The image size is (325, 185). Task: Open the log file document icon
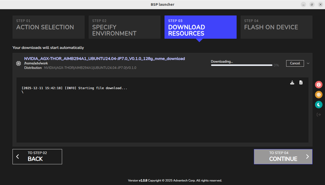coord(301,82)
